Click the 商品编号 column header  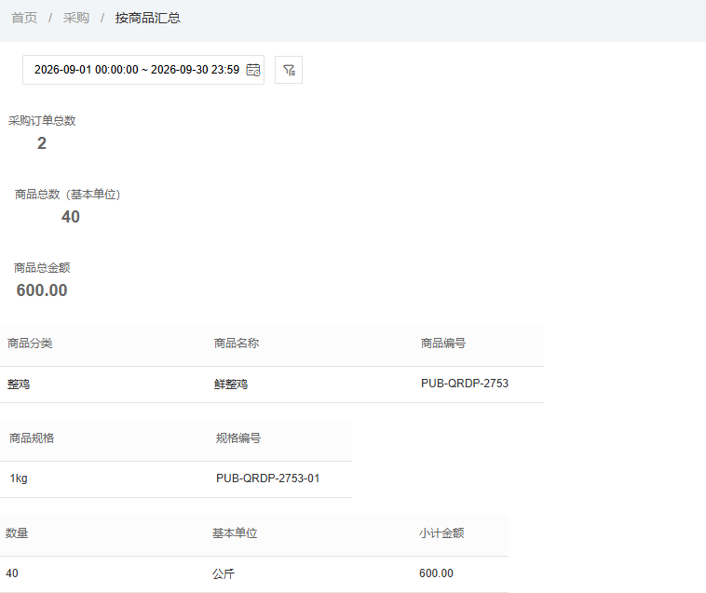pos(443,344)
